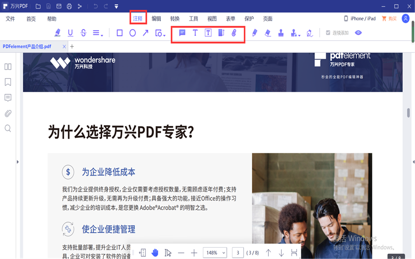
Task: Go to the previous page arrow
Action: (x=268, y=253)
